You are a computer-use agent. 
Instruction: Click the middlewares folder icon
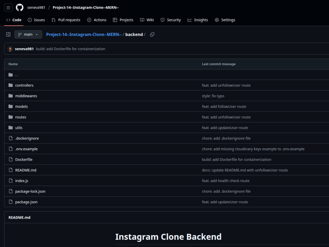[11, 96]
